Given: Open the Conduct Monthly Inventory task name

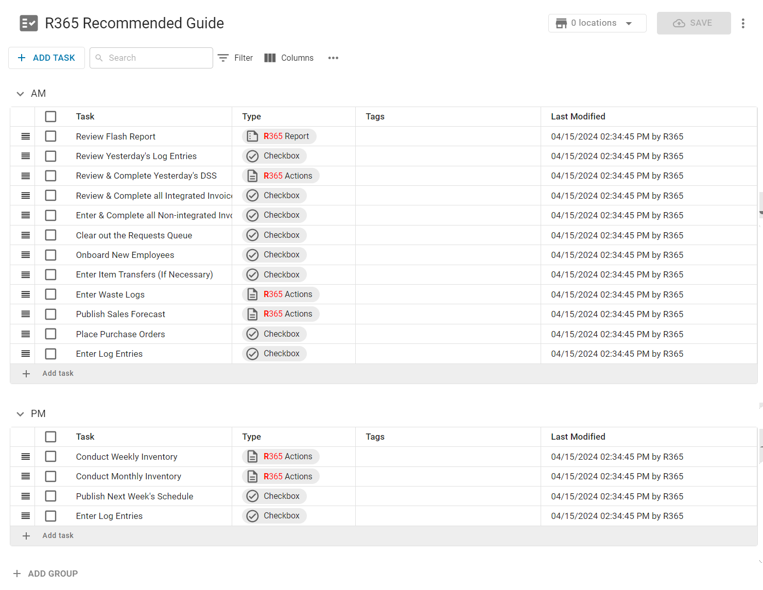Looking at the screenshot, I should pyautogui.click(x=129, y=477).
